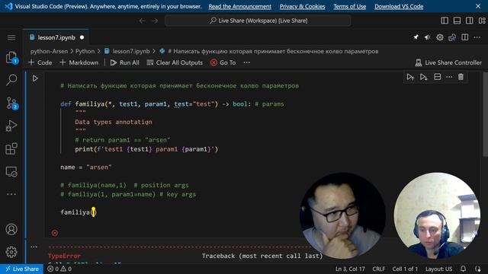Viewport: 488px width, 274px height.
Task: Open notebook settings gear in editor toolbar
Action: [440, 37]
